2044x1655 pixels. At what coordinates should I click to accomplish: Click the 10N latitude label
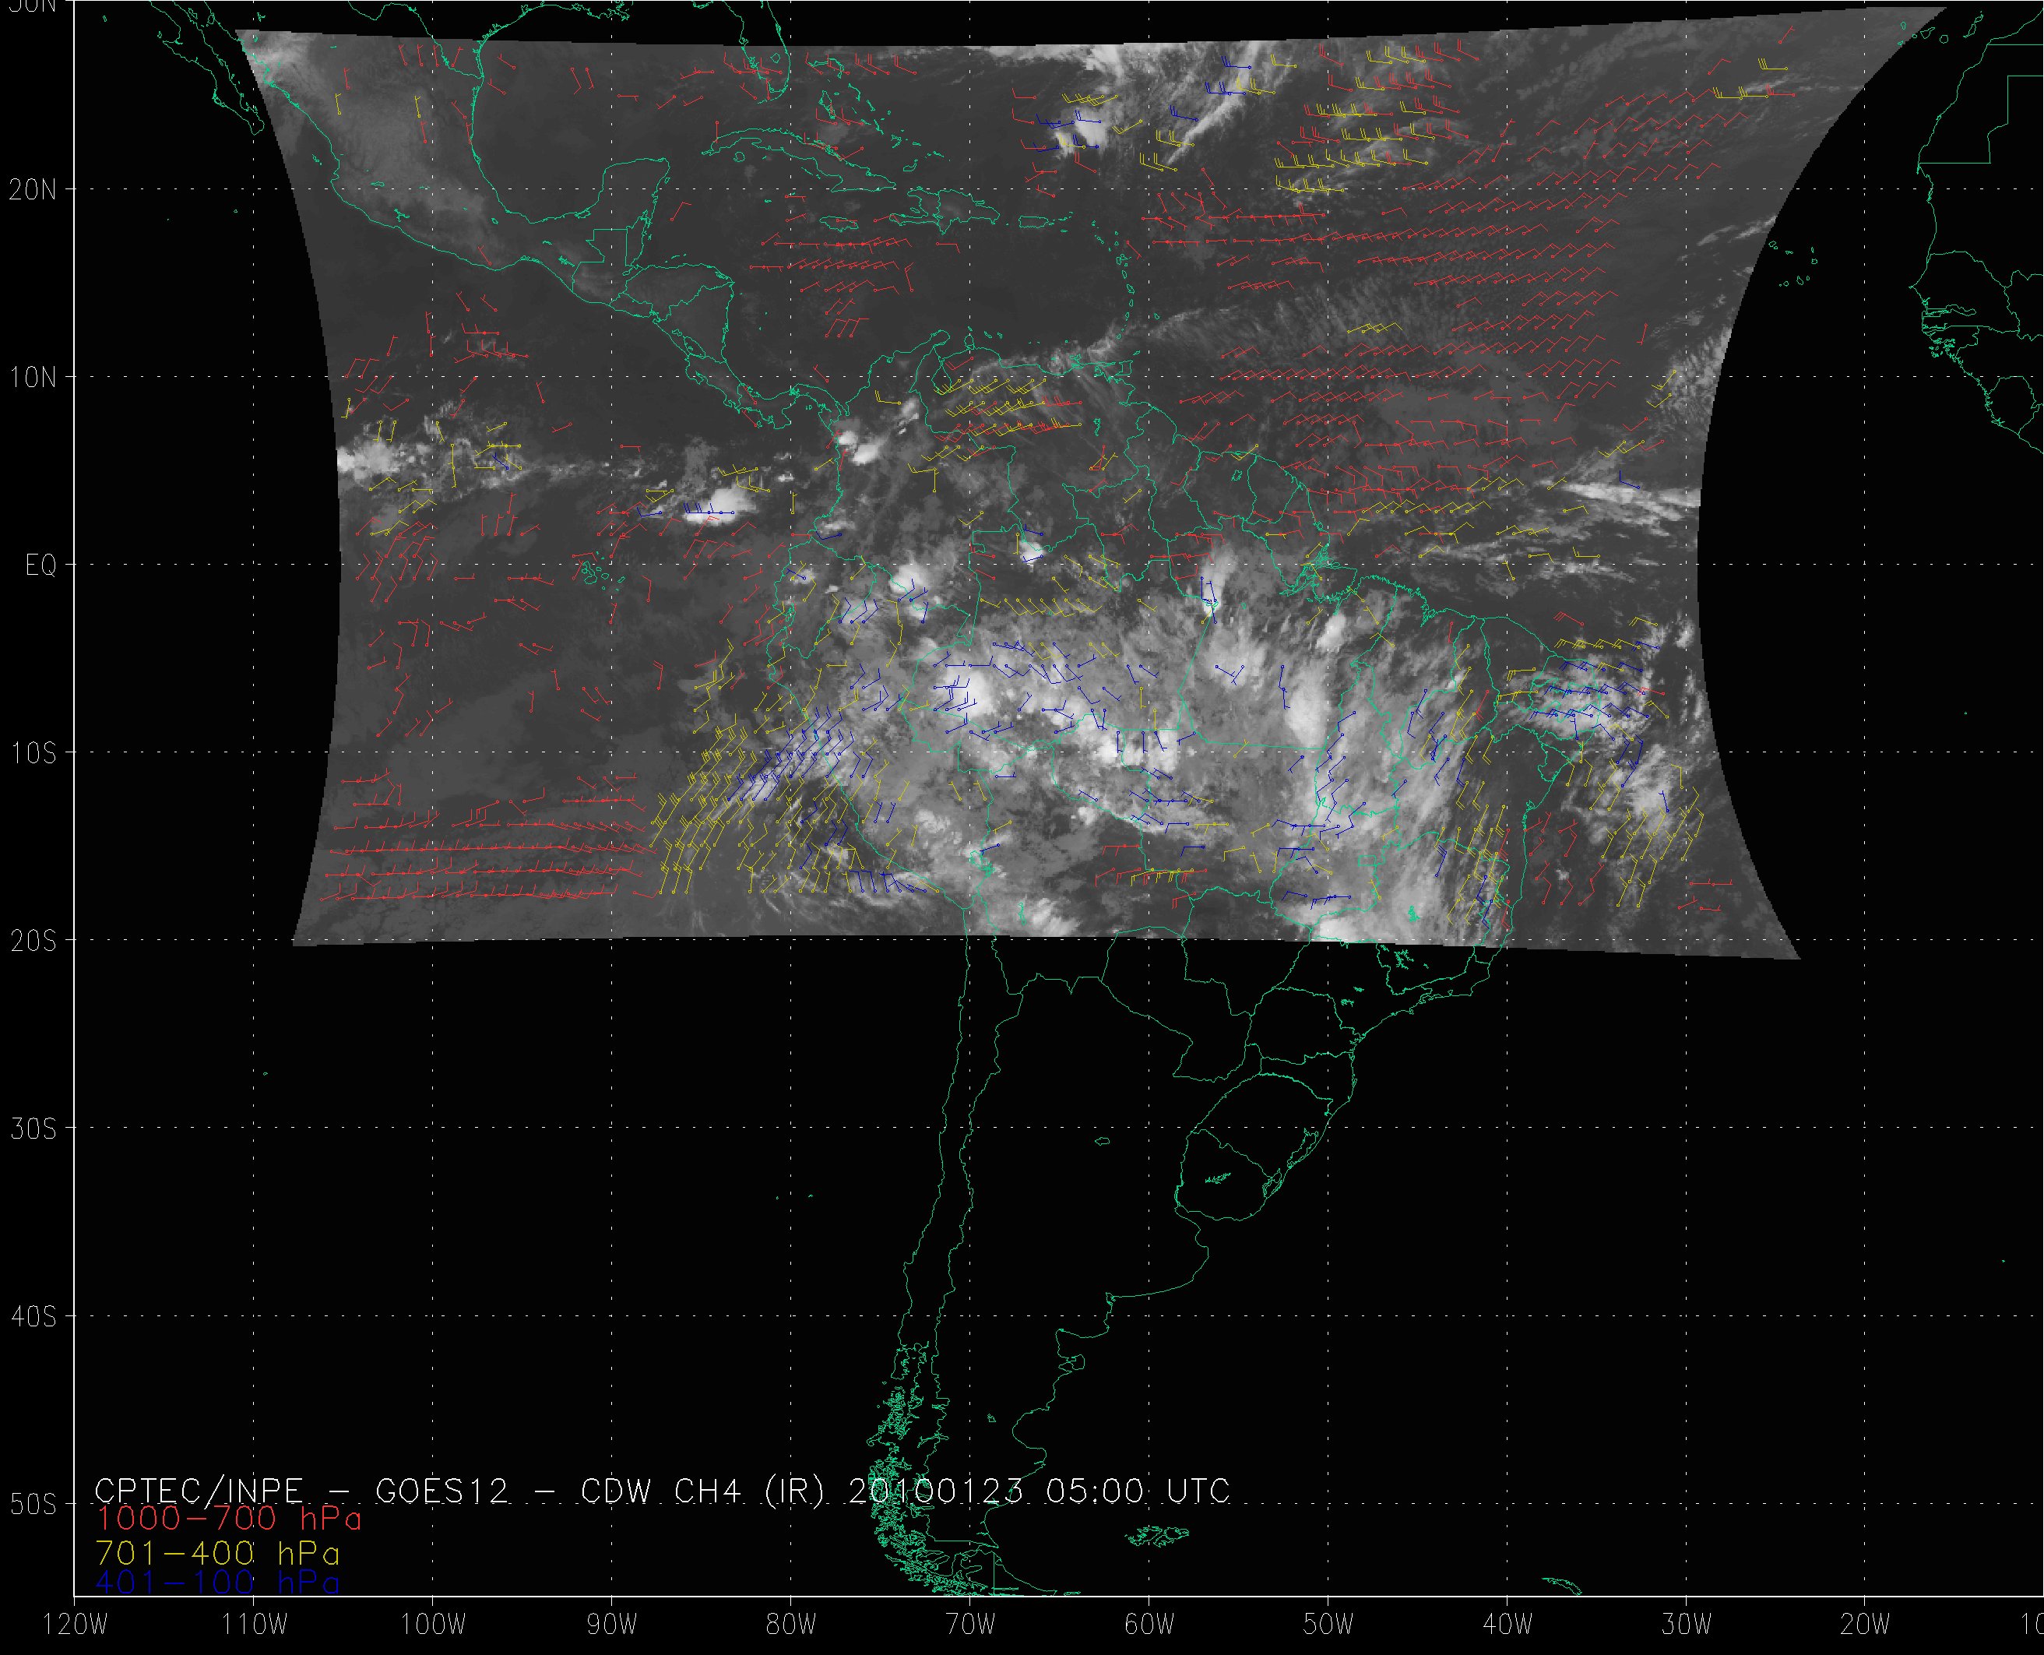click(33, 378)
